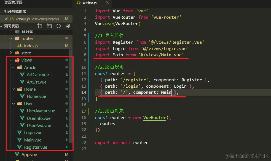
Task: Click the 'routes' text on line 19
Action: pos(108,124)
